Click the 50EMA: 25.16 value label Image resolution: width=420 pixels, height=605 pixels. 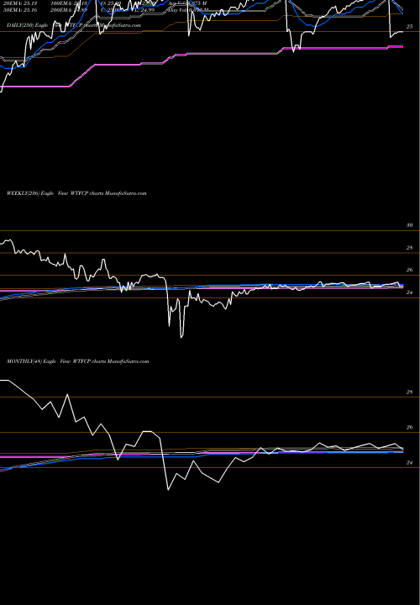pyautogui.click(x=19, y=9)
